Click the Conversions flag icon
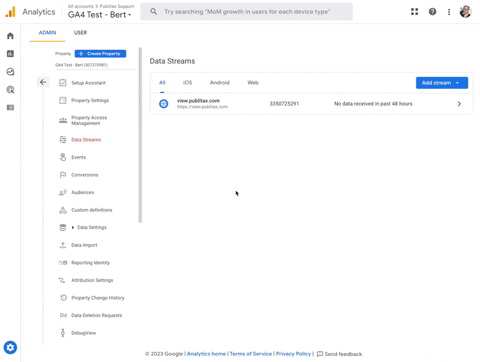Viewport: 480px width, 362px height. (x=63, y=175)
